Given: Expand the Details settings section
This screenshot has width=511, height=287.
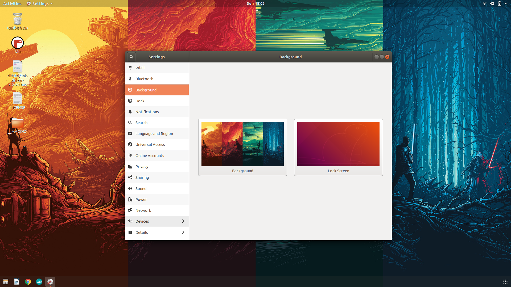Looking at the screenshot, I should (157, 233).
